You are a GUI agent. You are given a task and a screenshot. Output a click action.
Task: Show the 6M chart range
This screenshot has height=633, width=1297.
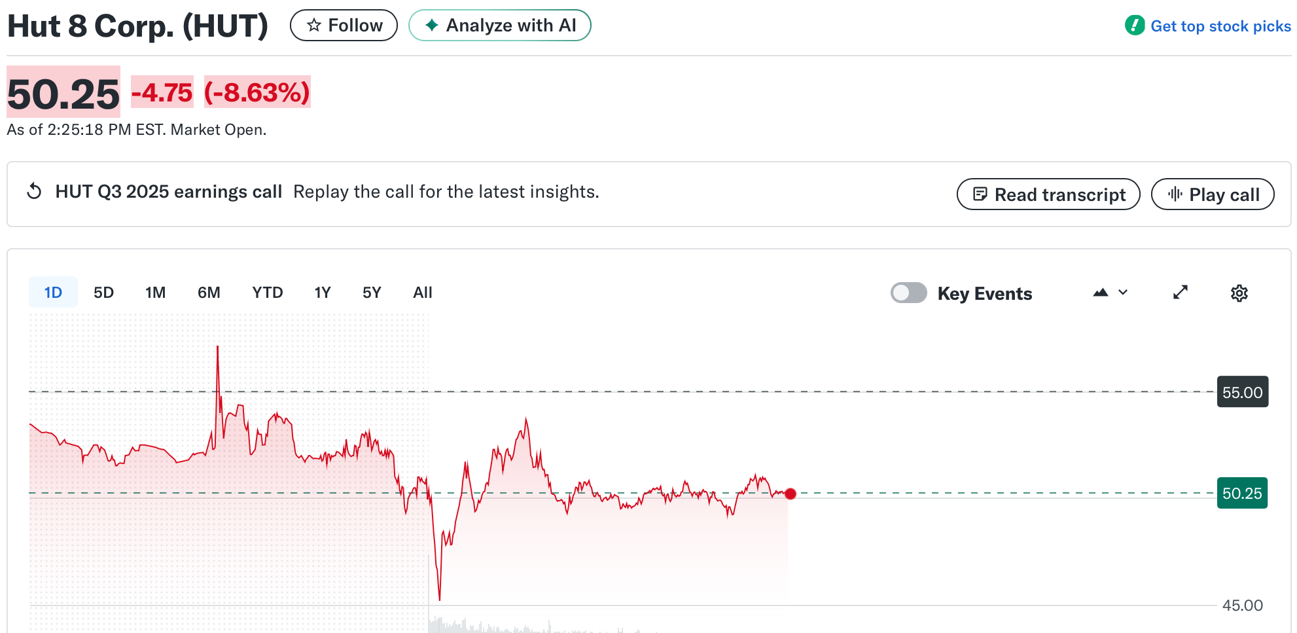(x=209, y=293)
